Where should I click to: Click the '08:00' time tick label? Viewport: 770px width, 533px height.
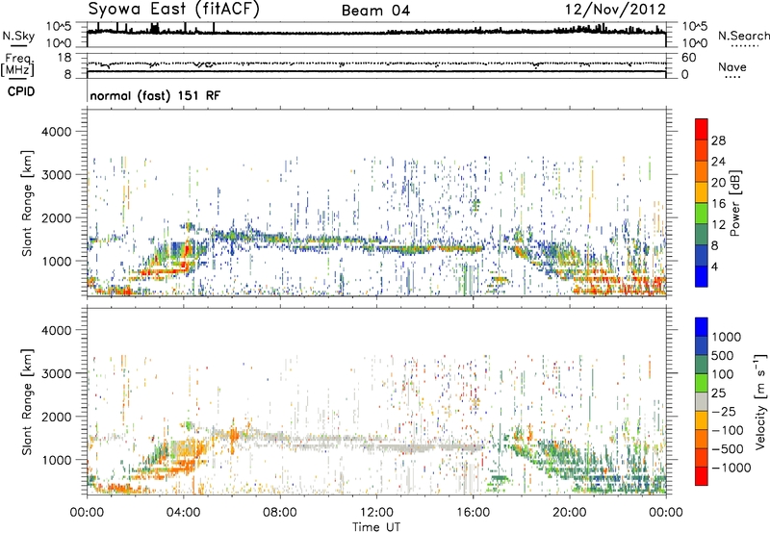(280, 513)
